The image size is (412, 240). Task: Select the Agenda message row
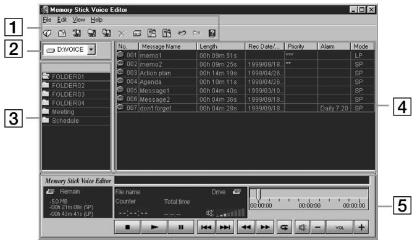tap(245, 81)
